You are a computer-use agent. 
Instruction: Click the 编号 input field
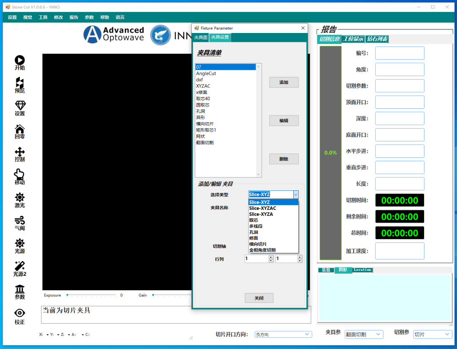point(399,53)
